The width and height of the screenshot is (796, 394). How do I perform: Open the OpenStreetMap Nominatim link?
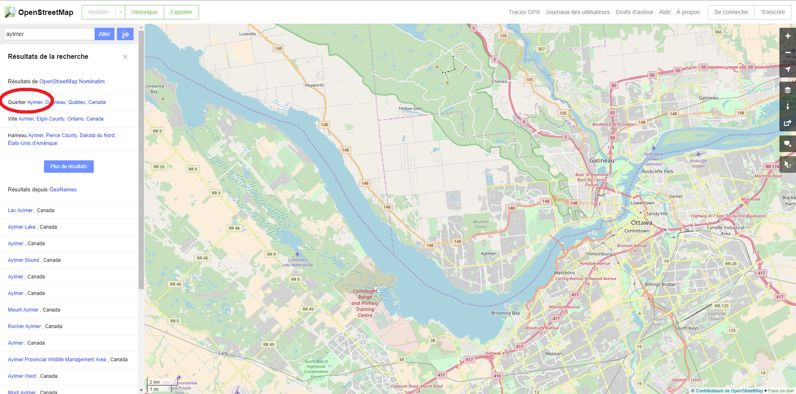(x=72, y=82)
